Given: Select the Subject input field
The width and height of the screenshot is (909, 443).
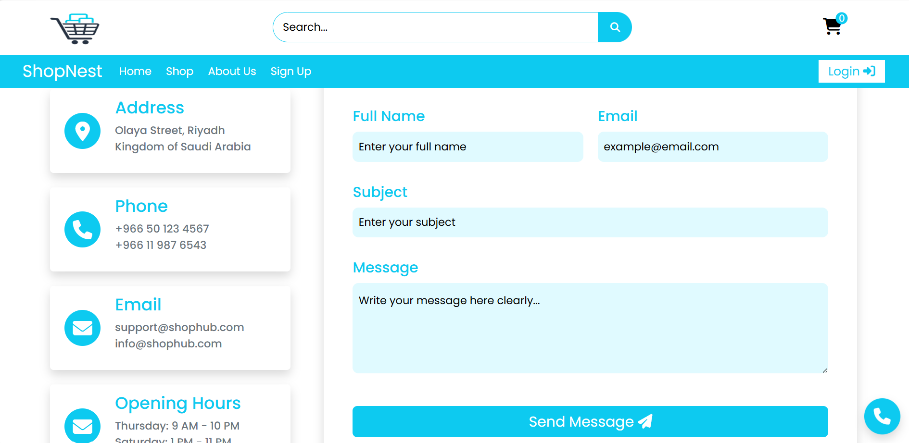Looking at the screenshot, I should (590, 222).
